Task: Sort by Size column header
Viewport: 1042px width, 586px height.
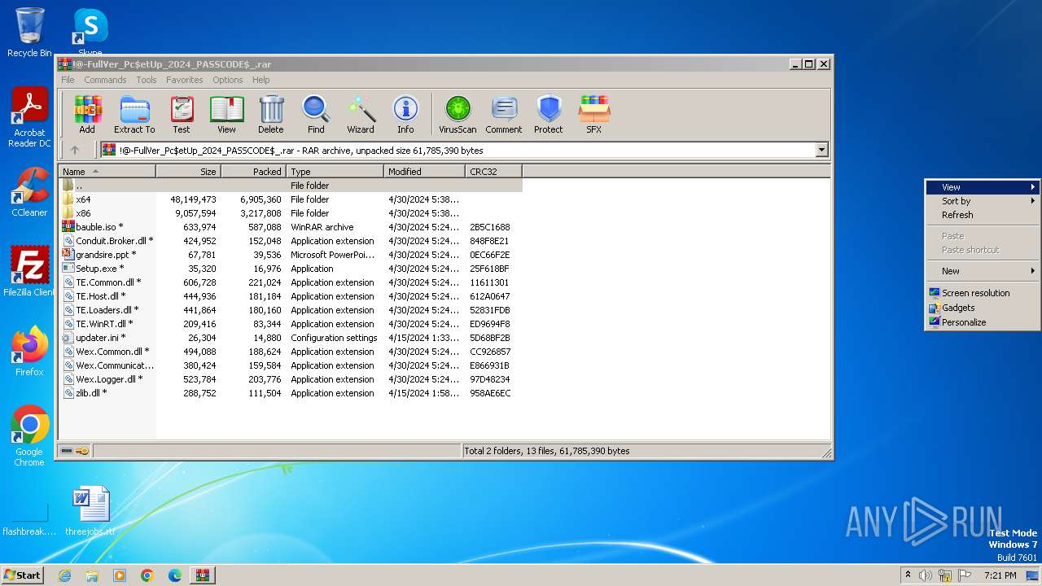Action: pyautogui.click(x=188, y=172)
